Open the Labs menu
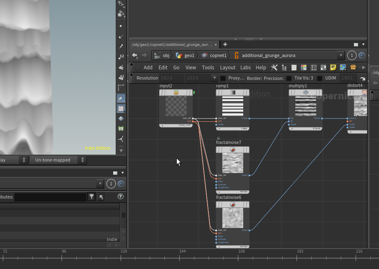The image size is (379, 269). (245, 68)
